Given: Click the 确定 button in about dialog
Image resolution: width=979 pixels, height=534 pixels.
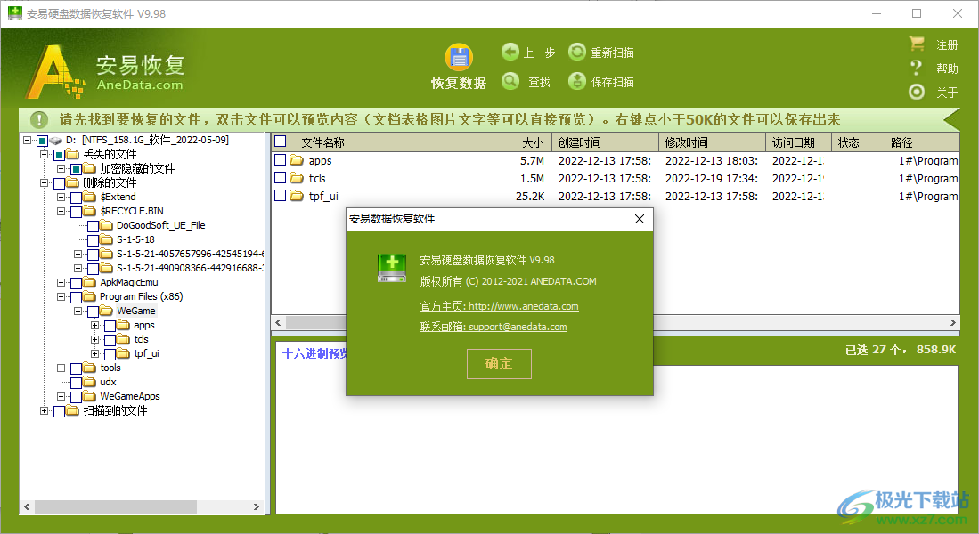Looking at the screenshot, I should click(499, 364).
